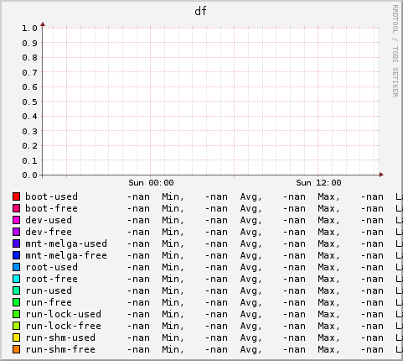The width and height of the screenshot is (403, 361).
Task: Click the Sun 00:00 time axis label
Action: tap(151, 183)
